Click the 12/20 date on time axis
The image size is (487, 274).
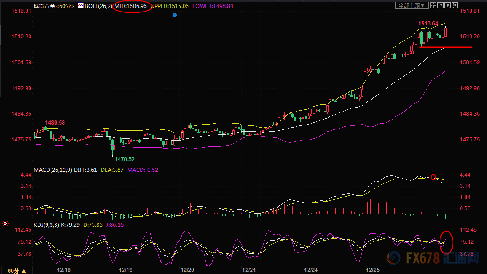click(x=187, y=270)
